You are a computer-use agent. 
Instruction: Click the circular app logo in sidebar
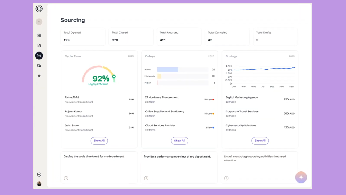(39, 9)
